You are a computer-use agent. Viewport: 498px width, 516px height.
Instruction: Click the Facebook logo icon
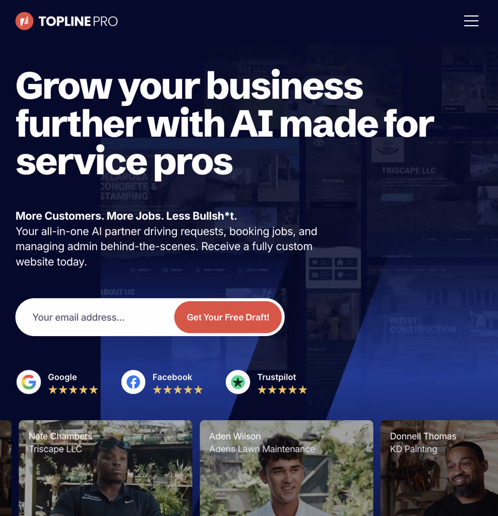[x=133, y=382]
